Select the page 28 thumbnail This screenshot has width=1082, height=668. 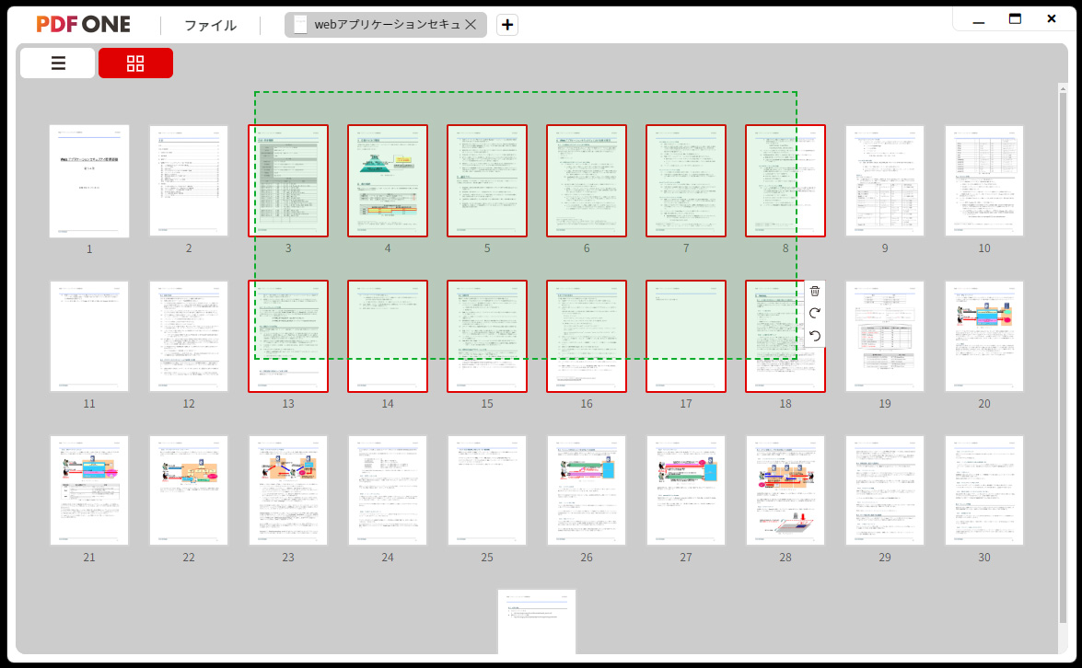[785, 490]
